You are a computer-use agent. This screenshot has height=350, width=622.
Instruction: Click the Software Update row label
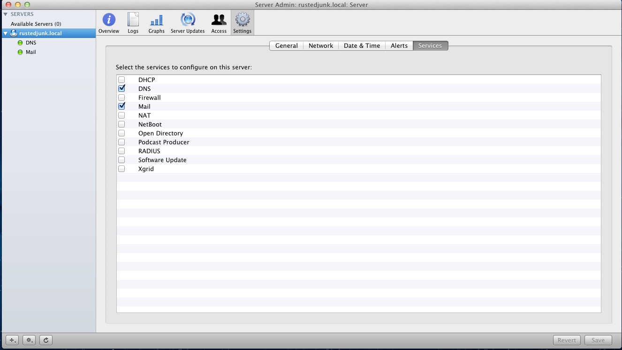click(x=162, y=160)
